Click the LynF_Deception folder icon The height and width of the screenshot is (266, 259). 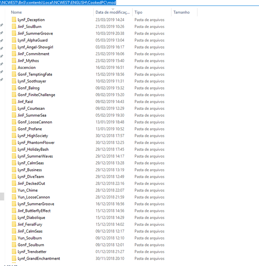pos(14,20)
